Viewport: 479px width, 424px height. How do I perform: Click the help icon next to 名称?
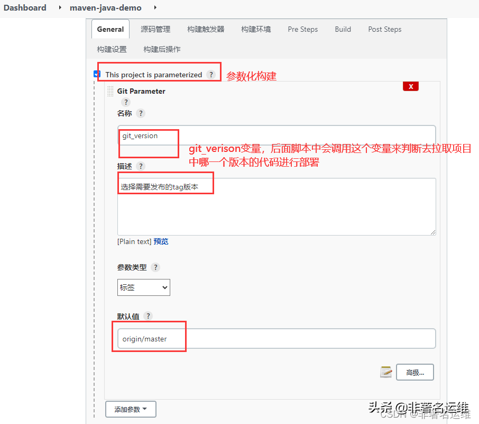pos(140,113)
